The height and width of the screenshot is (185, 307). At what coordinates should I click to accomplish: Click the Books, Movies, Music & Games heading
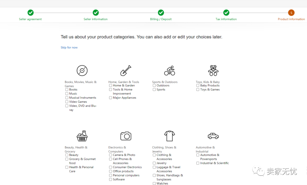tap(81, 84)
